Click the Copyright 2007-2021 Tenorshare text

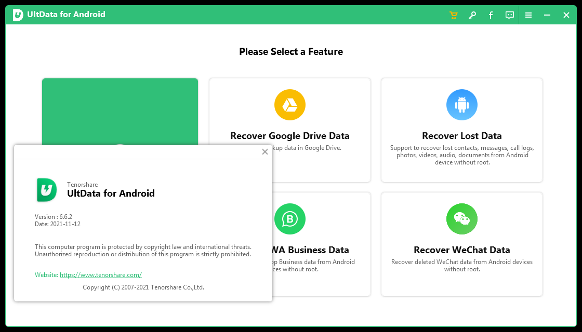(x=143, y=287)
